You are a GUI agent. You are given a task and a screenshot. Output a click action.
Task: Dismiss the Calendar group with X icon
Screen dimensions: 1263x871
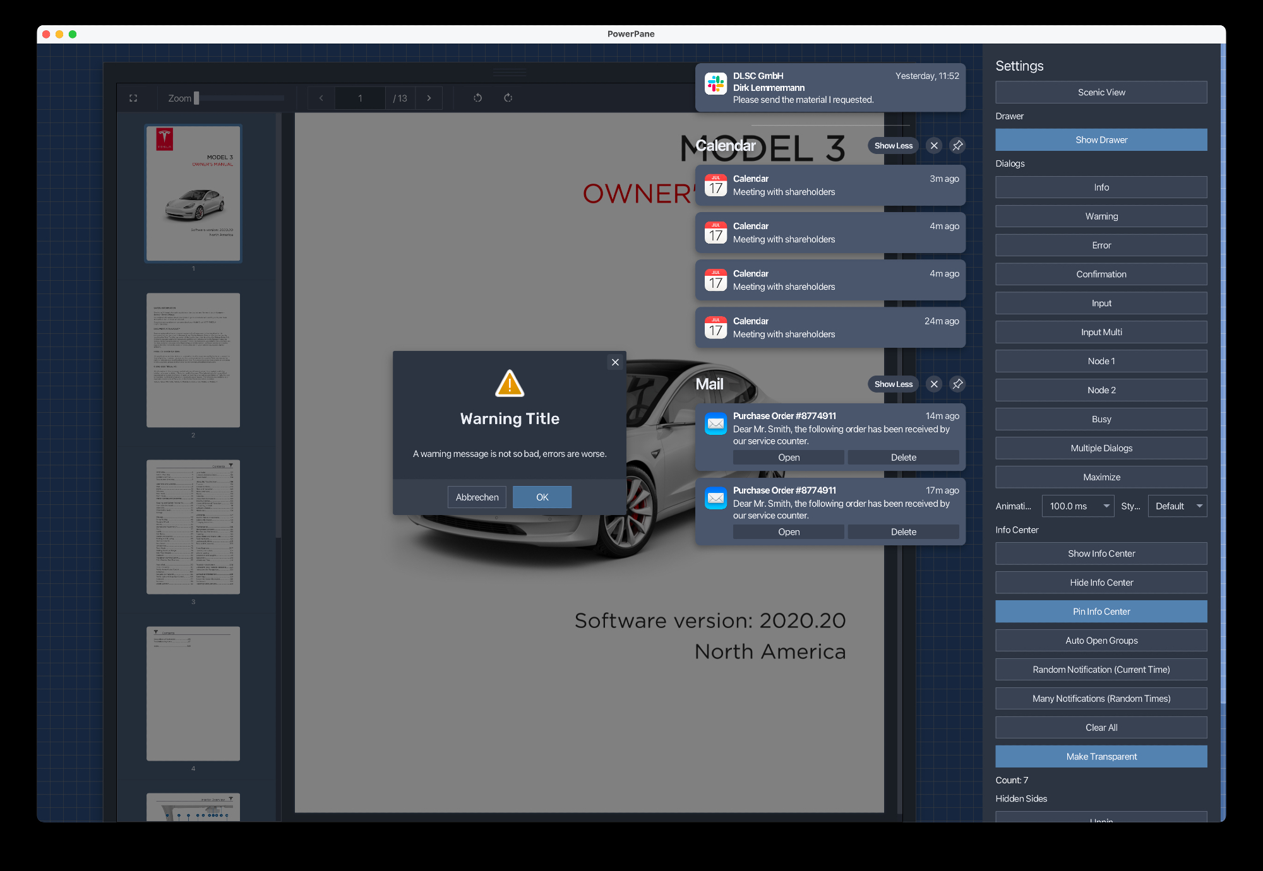point(934,146)
